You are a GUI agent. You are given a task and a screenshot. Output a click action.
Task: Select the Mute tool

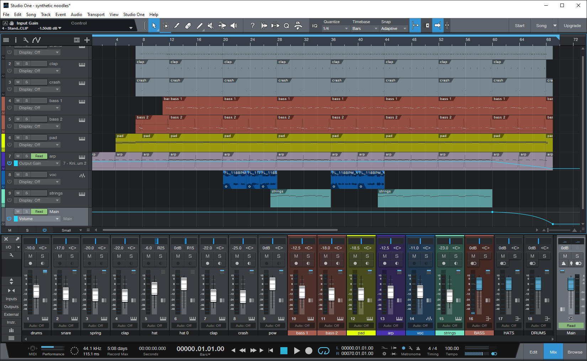(211, 26)
